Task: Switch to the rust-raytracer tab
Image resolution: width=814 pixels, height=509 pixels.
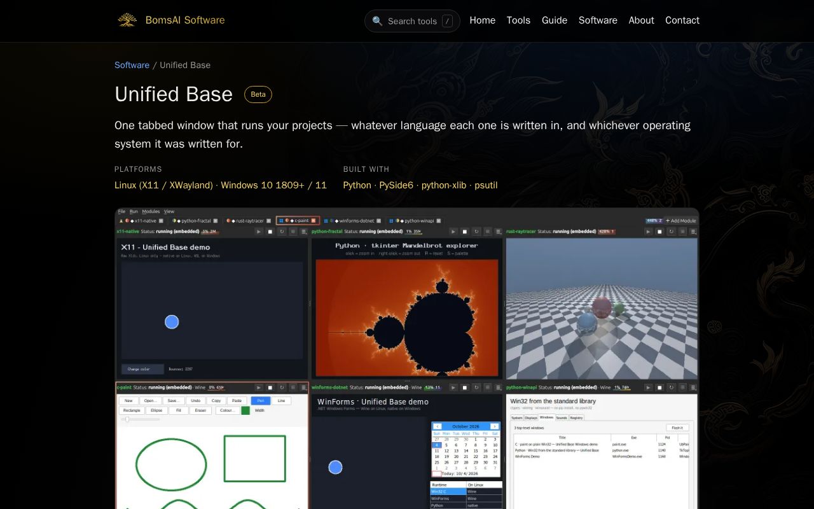Action: point(249,221)
